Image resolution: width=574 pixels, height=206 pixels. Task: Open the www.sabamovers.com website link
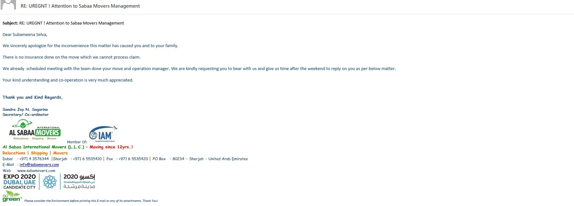pos(36,171)
